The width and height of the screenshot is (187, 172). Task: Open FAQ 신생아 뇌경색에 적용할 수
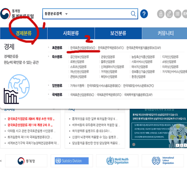tap(95, 137)
